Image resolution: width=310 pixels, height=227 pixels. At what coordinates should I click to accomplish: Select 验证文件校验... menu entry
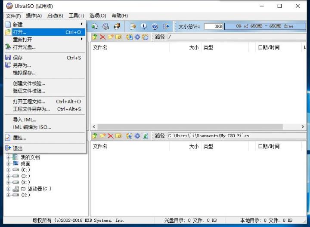coord(45,91)
